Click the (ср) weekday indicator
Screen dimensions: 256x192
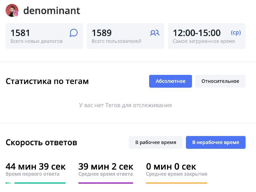(236, 33)
